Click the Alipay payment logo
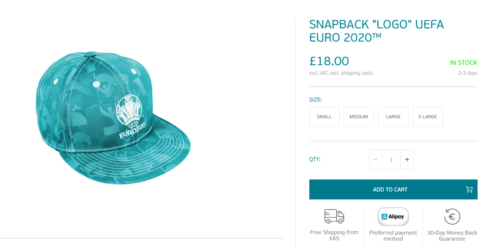 393,217
